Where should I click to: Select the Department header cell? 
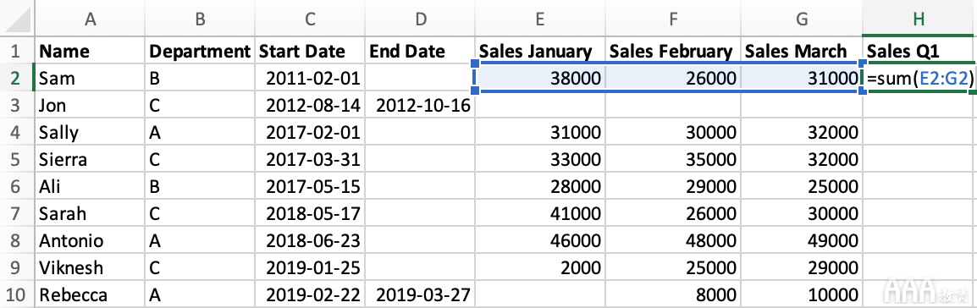point(200,51)
